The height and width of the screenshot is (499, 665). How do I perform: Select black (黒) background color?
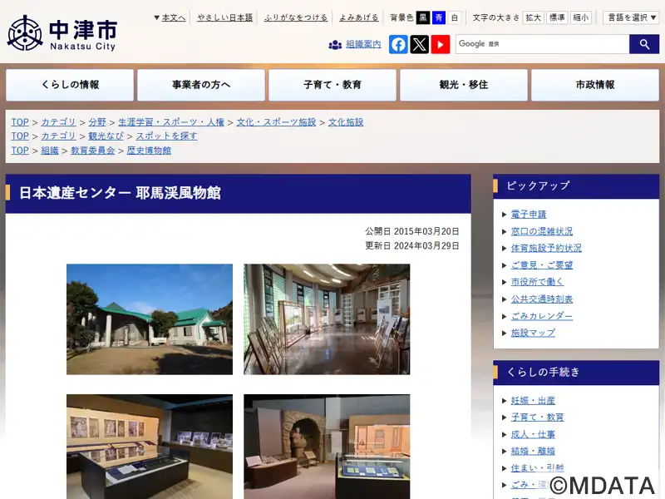(423, 17)
